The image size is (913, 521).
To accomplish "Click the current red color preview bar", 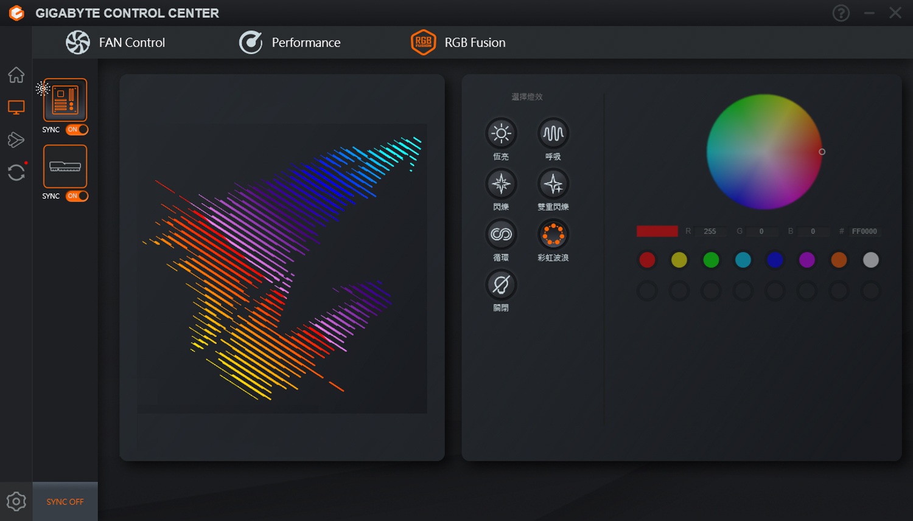I will [657, 231].
